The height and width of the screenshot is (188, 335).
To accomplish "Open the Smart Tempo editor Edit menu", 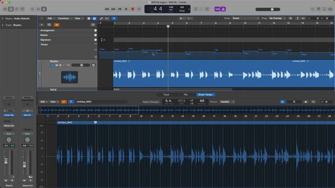I will tap(44, 102).
